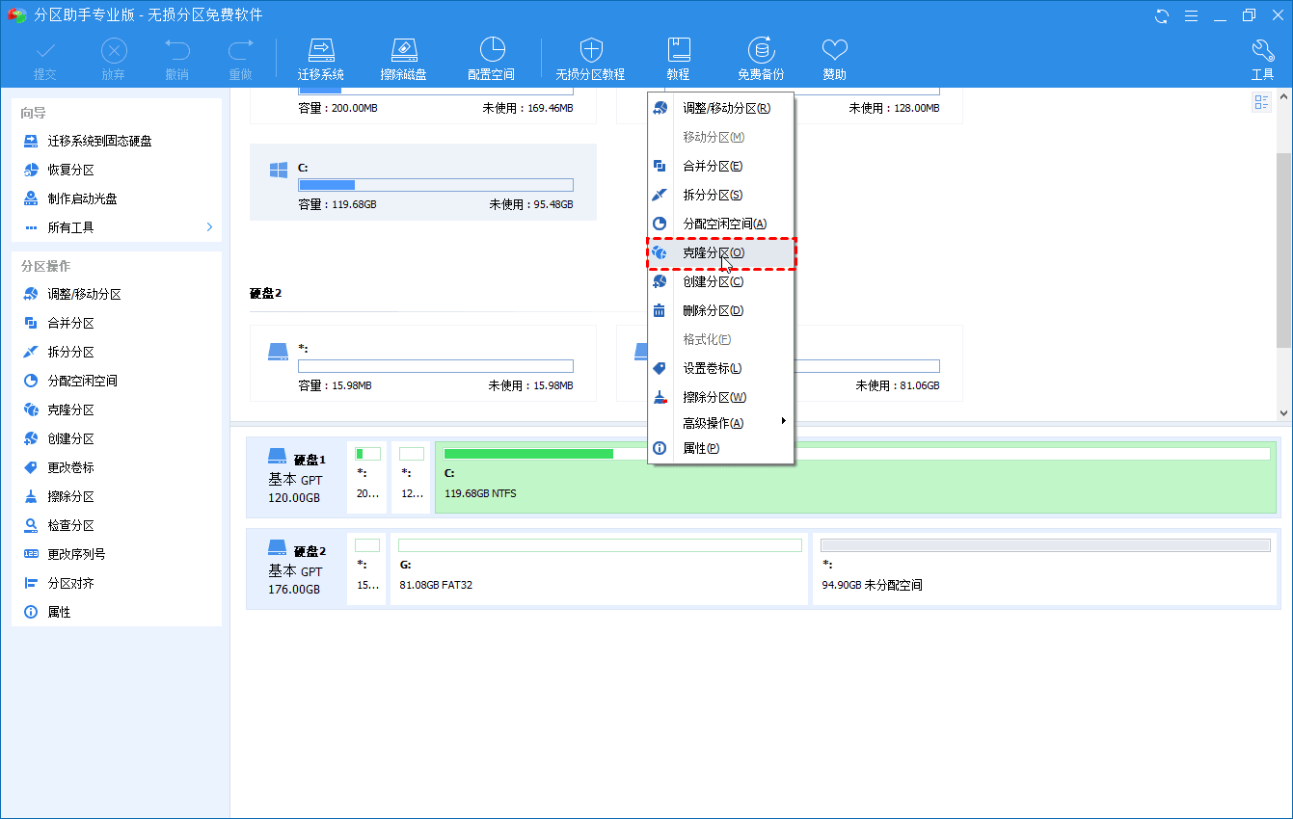Click the 赞助 heart icon

pyautogui.click(x=834, y=52)
